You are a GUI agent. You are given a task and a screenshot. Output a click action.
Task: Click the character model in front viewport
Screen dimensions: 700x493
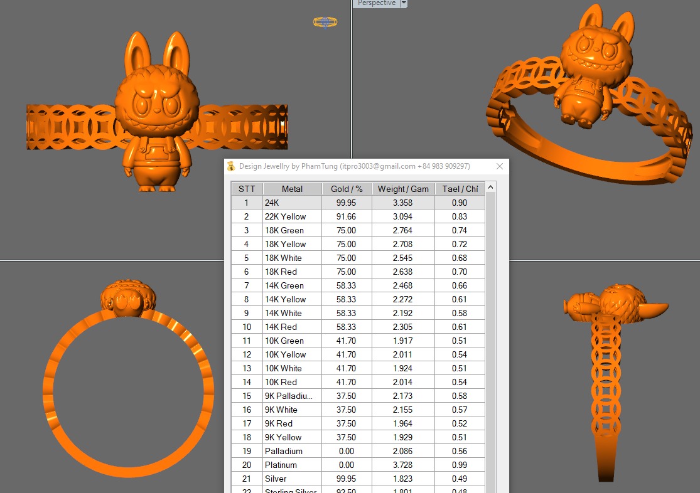click(x=157, y=112)
